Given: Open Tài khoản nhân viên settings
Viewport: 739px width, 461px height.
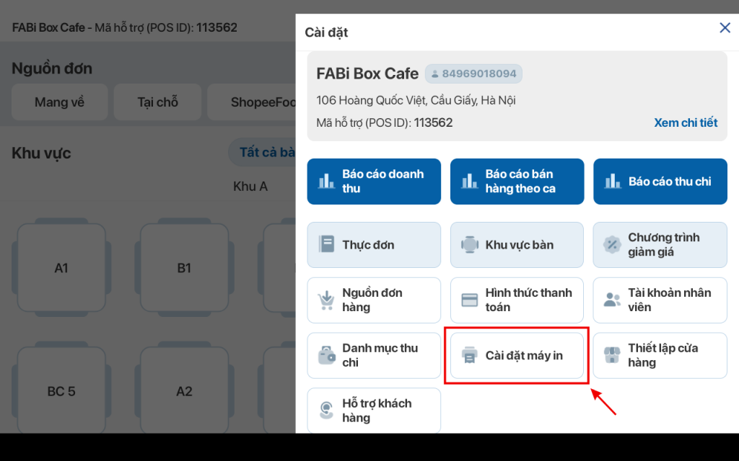Looking at the screenshot, I should [x=660, y=300].
